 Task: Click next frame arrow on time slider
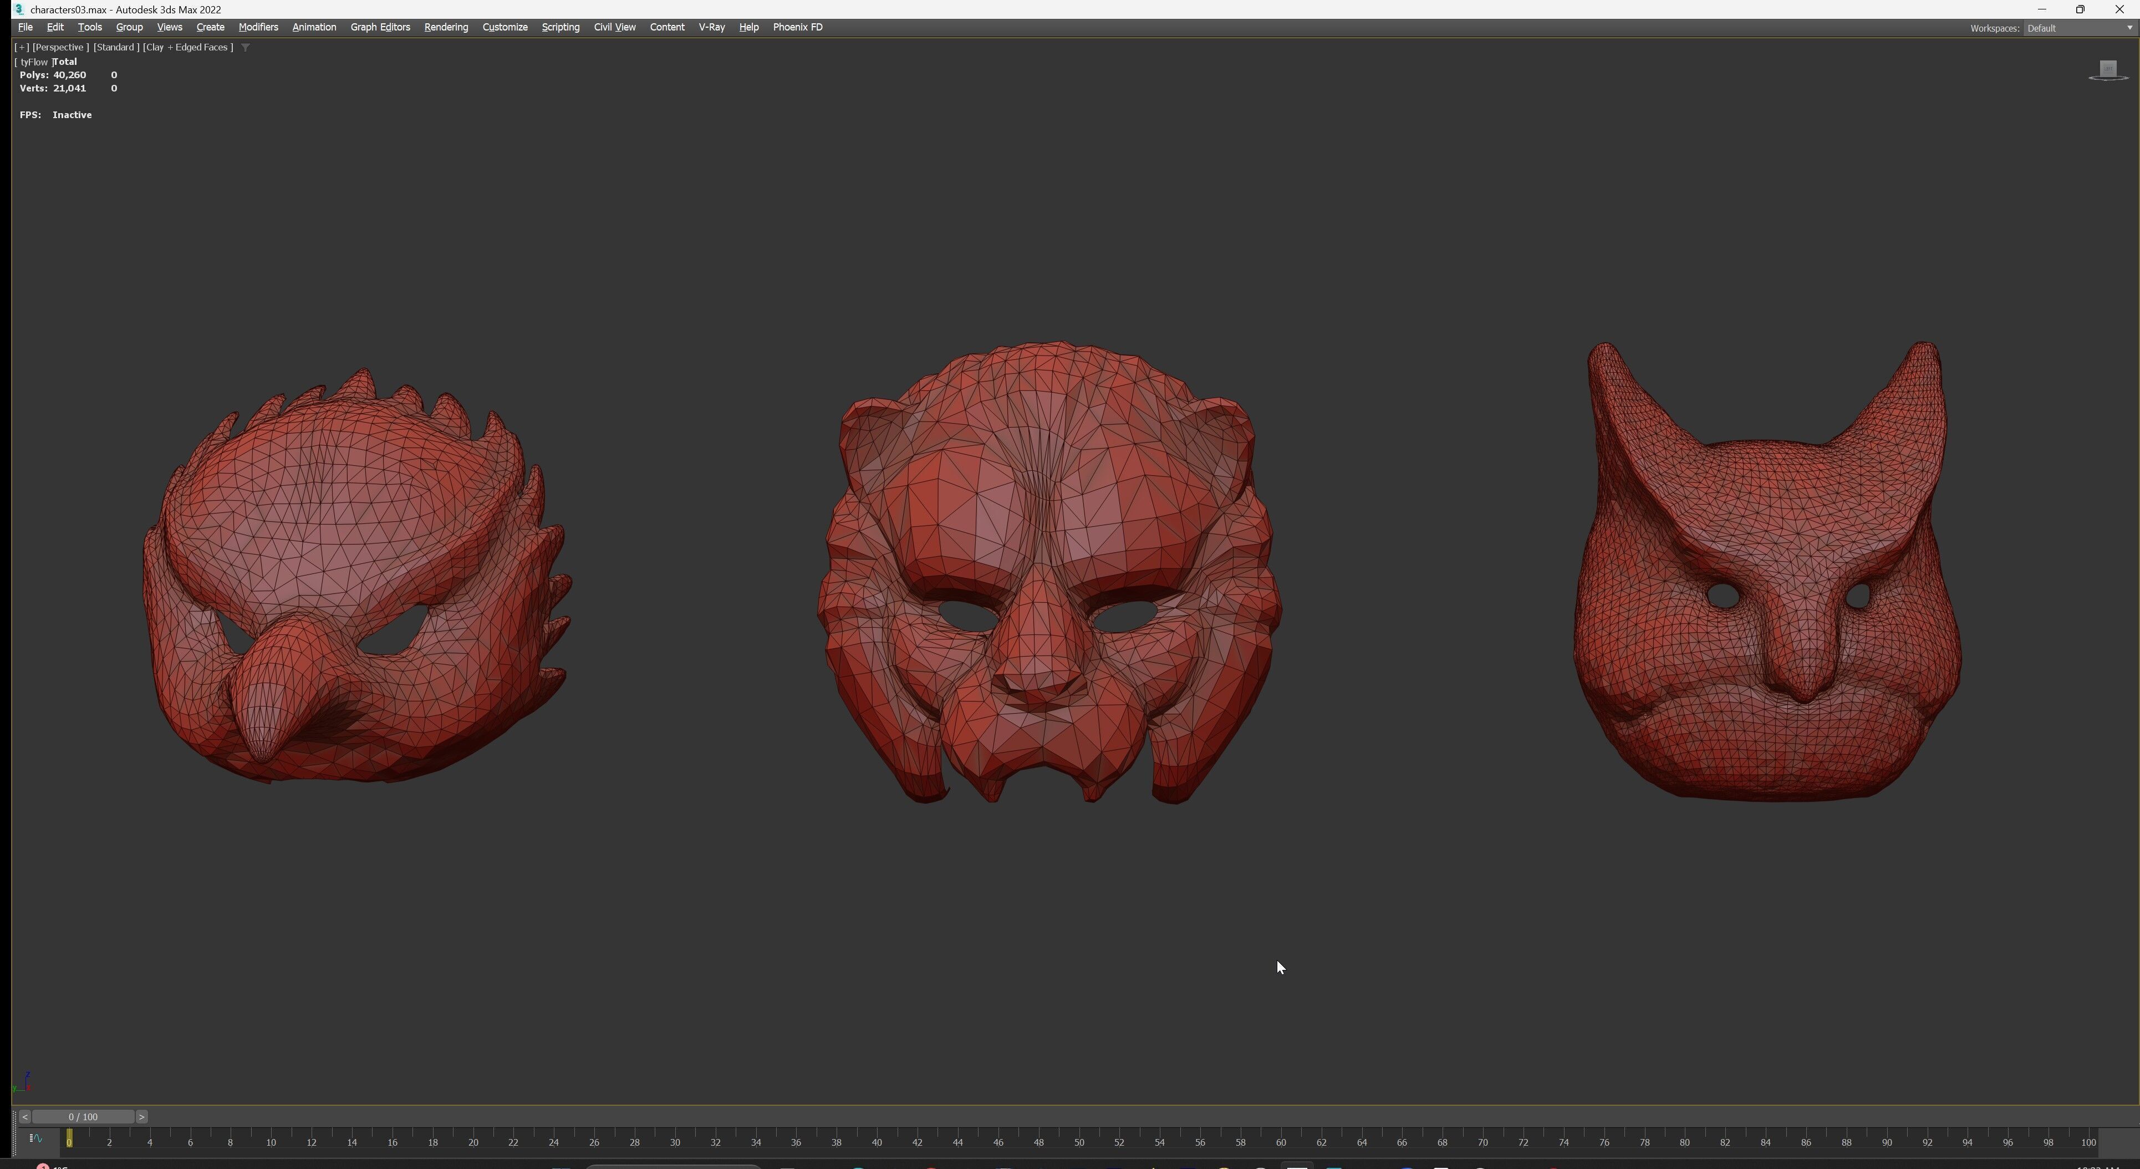(x=141, y=1117)
